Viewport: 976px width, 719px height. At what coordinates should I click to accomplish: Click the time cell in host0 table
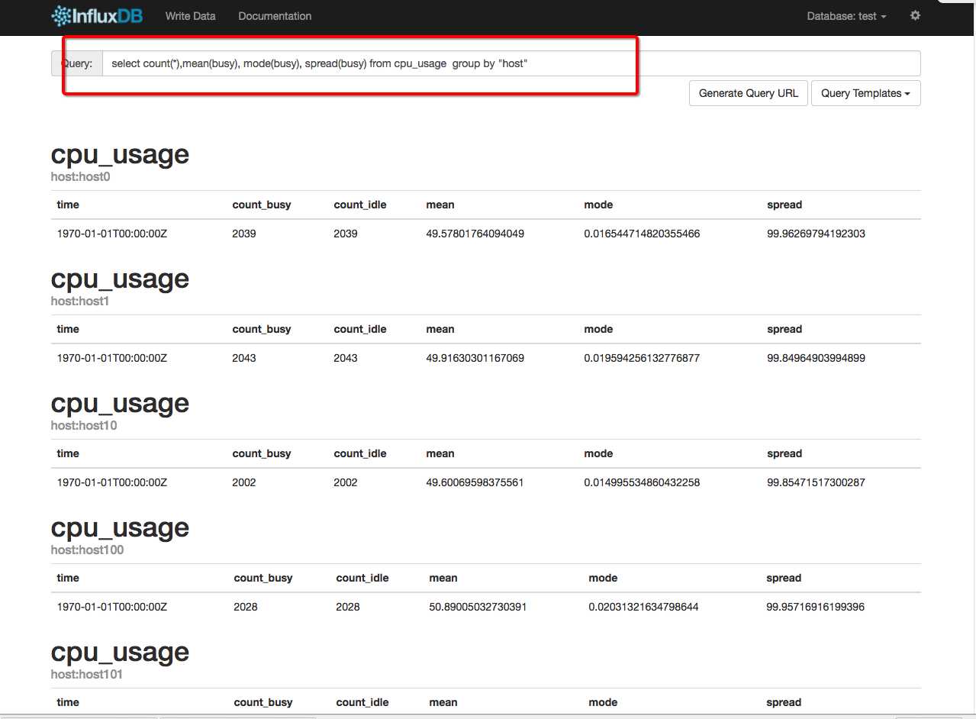click(x=111, y=234)
